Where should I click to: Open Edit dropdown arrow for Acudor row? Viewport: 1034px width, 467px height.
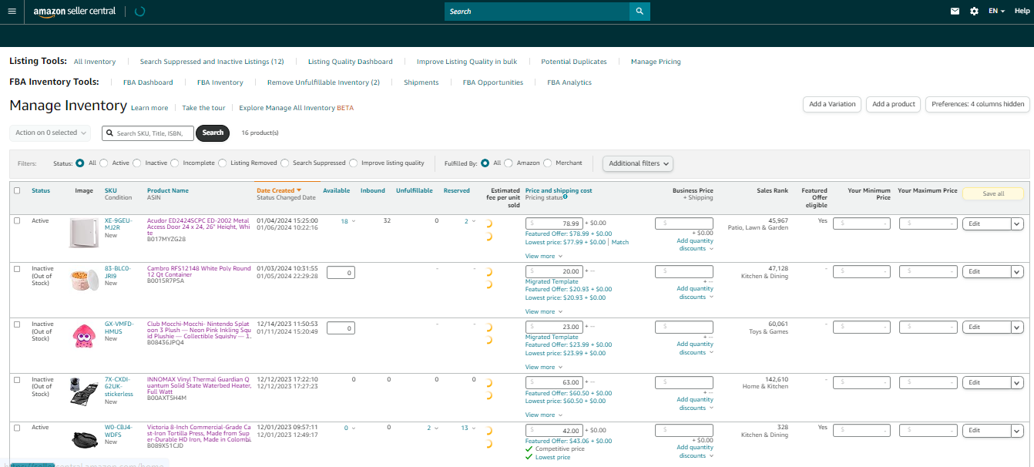(1016, 224)
